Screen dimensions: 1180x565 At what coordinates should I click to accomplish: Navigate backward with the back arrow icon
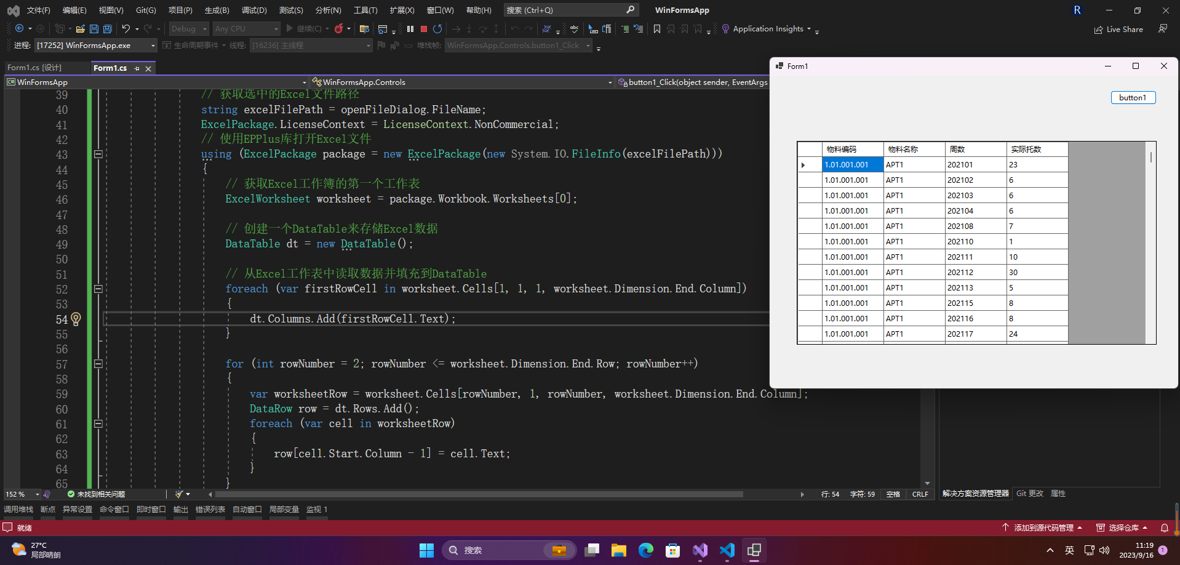coord(19,29)
